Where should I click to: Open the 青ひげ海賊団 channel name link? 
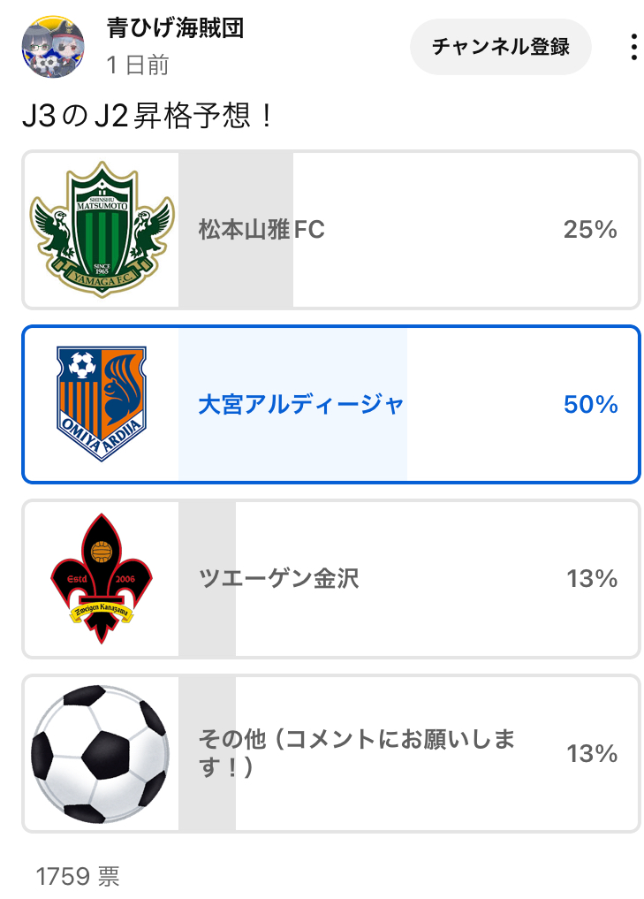pos(175,28)
